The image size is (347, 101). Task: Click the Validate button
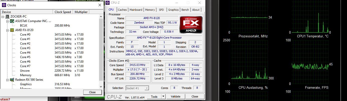tap(176, 96)
